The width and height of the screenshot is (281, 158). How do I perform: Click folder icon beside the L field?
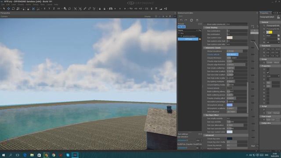[278, 36]
